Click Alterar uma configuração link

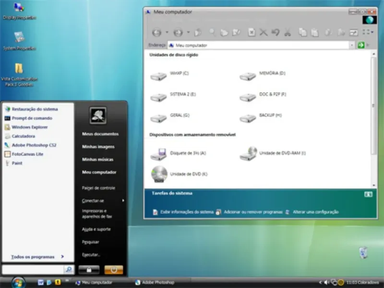(312, 212)
